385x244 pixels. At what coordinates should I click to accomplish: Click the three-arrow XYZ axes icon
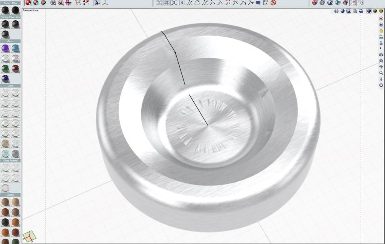105,3
